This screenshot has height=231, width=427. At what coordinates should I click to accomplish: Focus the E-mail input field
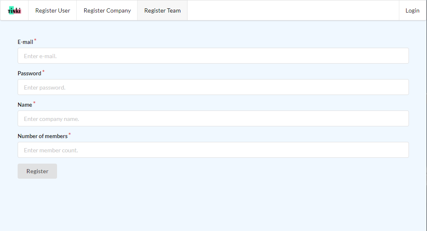click(x=213, y=56)
